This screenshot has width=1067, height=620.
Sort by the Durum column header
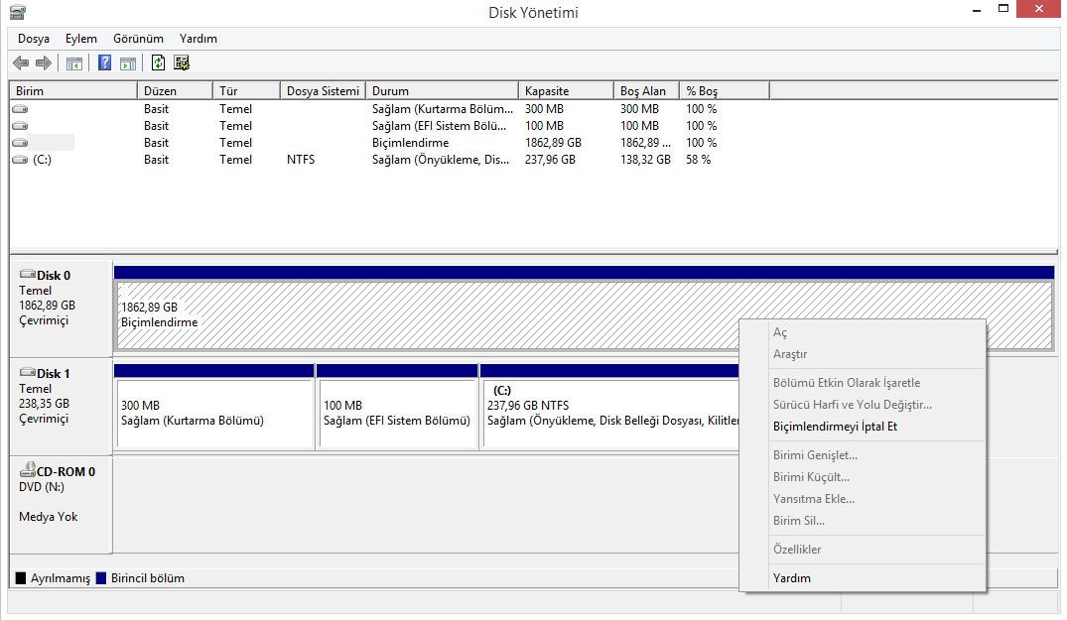(x=443, y=90)
